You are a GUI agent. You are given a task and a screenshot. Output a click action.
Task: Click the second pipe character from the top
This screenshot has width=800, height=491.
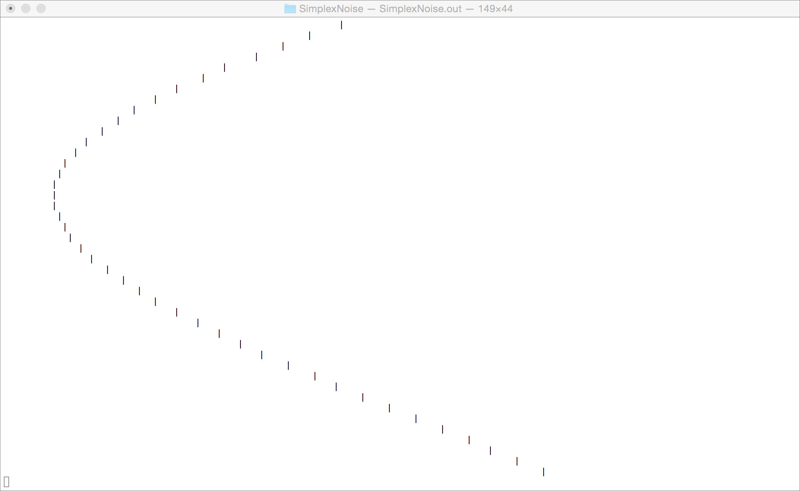point(310,36)
